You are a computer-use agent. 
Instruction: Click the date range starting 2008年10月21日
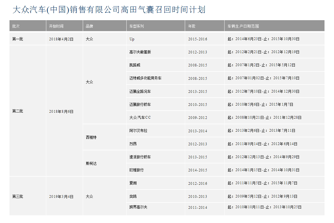click(265, 117)
